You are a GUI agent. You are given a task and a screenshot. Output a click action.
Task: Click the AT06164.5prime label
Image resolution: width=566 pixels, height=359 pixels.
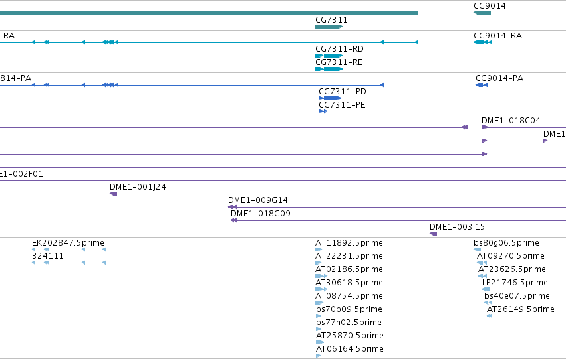click(350, 349)
